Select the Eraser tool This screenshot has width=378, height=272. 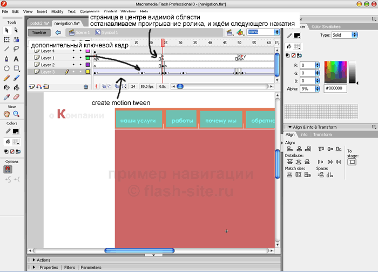[16, 97]
